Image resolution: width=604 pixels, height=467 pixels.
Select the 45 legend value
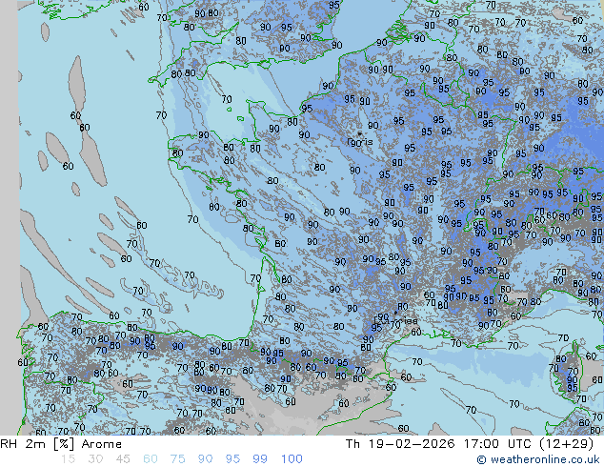tap(123, 459)
